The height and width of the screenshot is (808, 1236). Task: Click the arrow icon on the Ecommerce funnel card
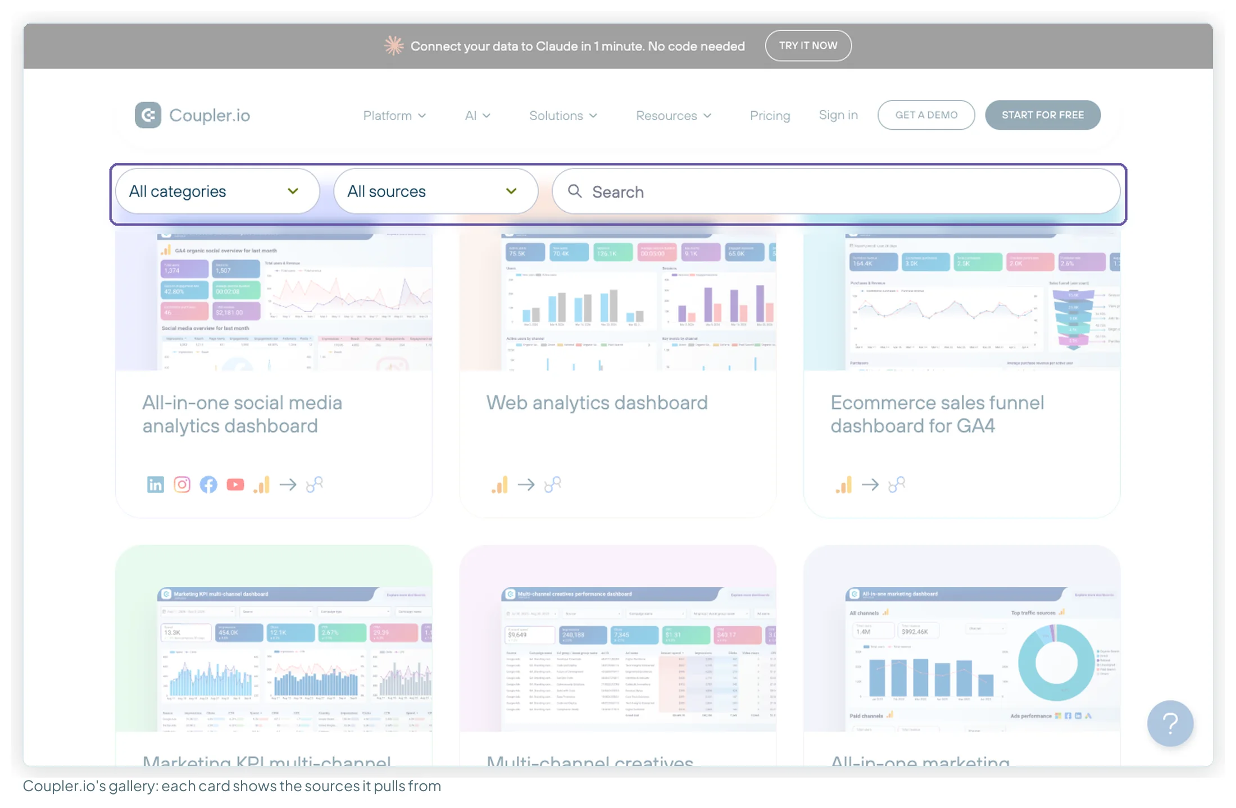click(870, 485)
